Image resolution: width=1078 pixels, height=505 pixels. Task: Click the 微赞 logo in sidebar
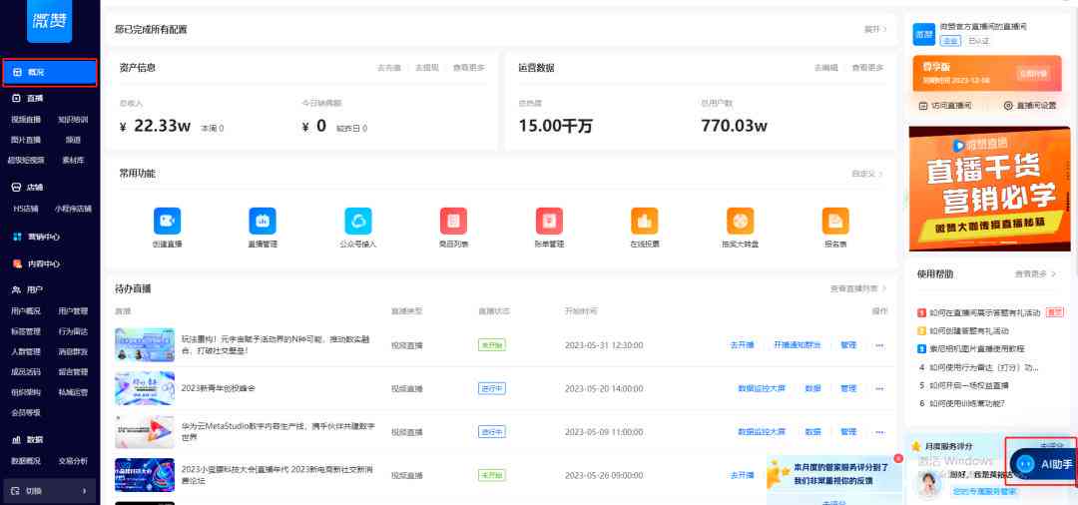pos(50,21)
